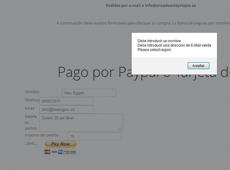The width and height of the screenshot is (230, 170).
Task: Click the 'Pedidos por e-mail' heading text
Action: (151, 6)
